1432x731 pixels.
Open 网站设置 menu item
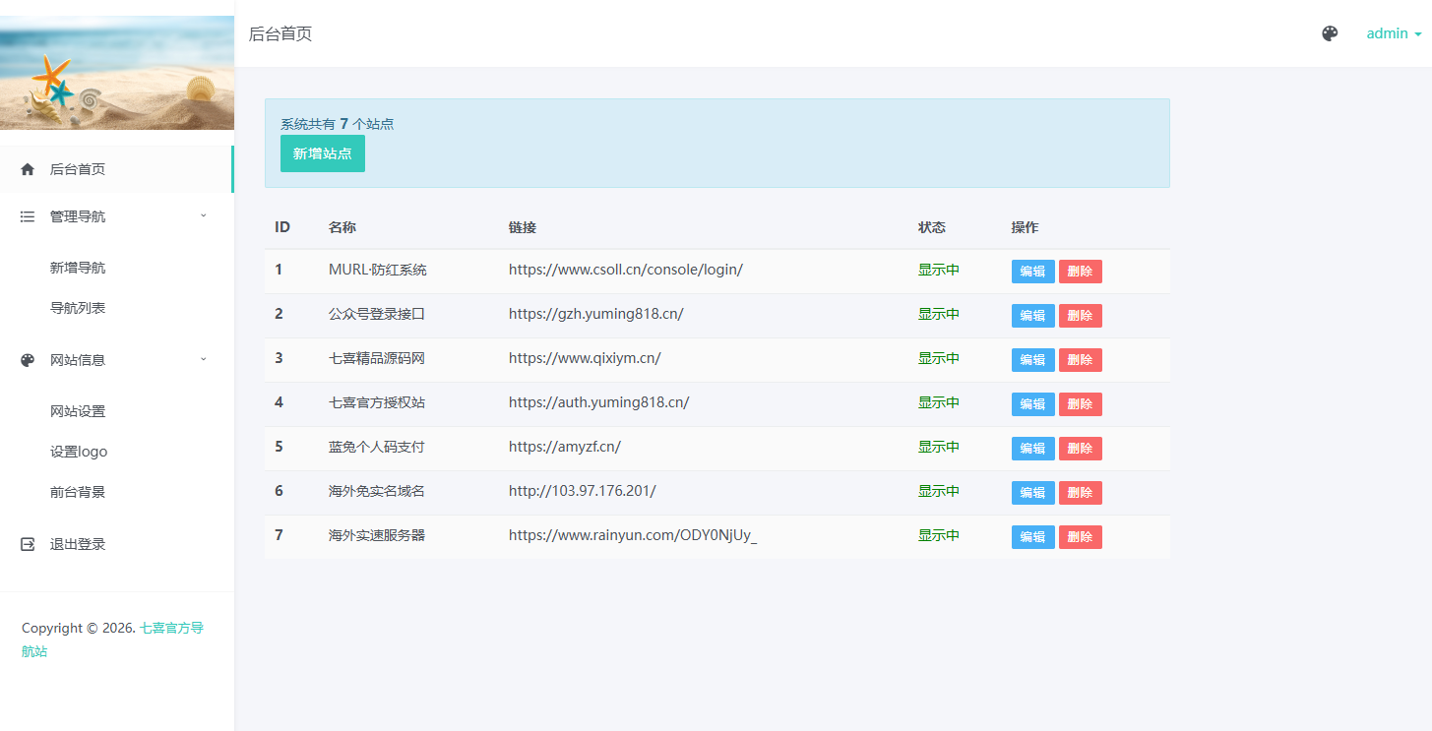pyautogui.click(x=78, y=411)
